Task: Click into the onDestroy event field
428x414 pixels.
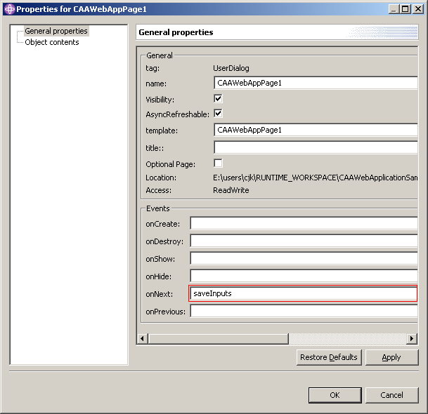Action: [304, 241]
